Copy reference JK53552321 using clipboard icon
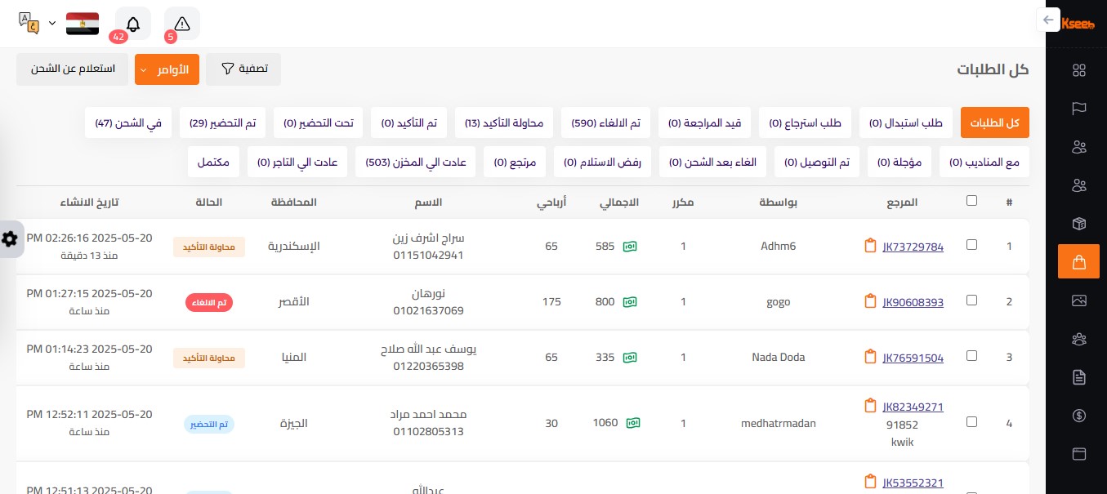Viewport: 1107px width, 494px height. click(x=870, y=482)
